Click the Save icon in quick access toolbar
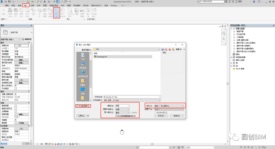Image resolution: width=275 pixels, height=149 pixels. 9,2
